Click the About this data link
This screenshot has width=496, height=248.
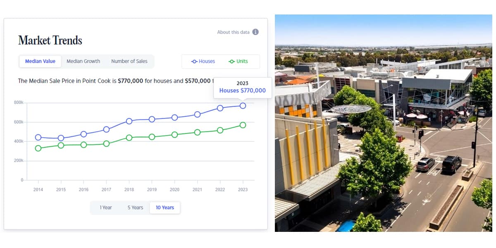tap(233, 32)
